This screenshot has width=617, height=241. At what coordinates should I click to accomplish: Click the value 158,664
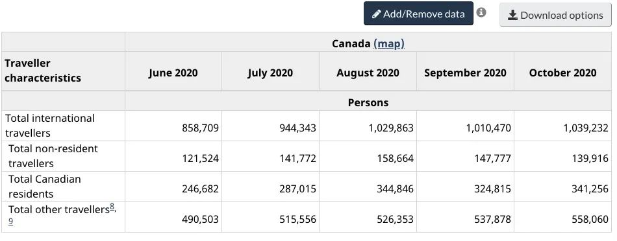396,159
